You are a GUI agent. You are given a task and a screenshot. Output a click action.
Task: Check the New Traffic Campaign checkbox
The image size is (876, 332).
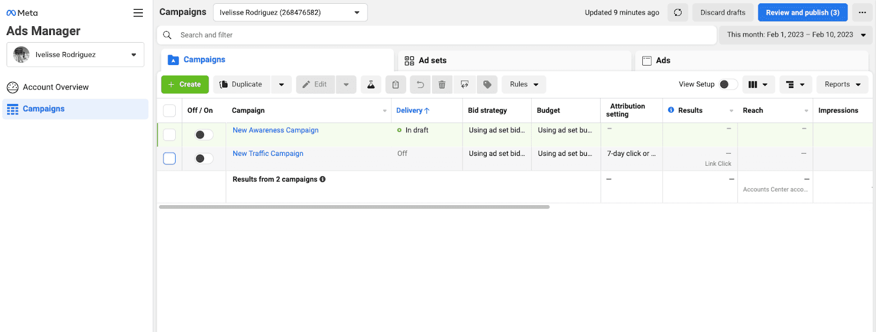170,159
